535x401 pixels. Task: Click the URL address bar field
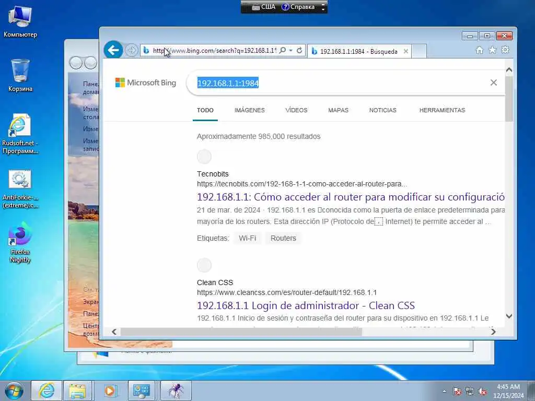(214, 51)
